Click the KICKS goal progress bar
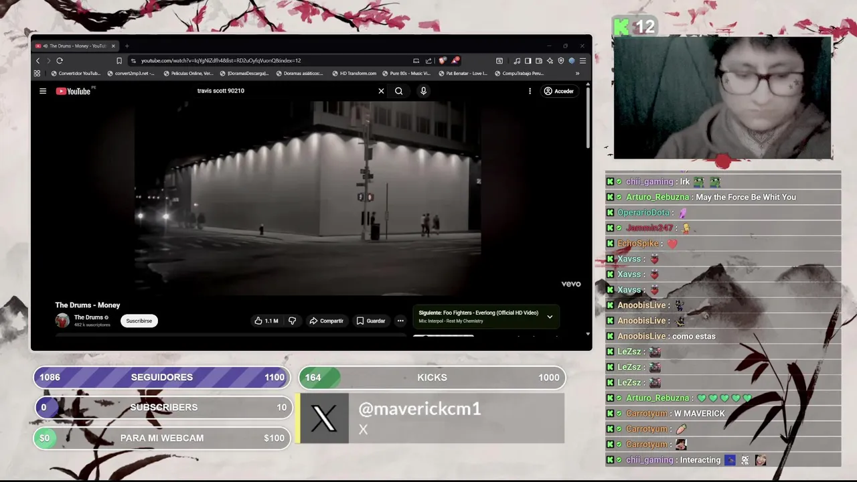857x482 pixels. coord(432,378)
